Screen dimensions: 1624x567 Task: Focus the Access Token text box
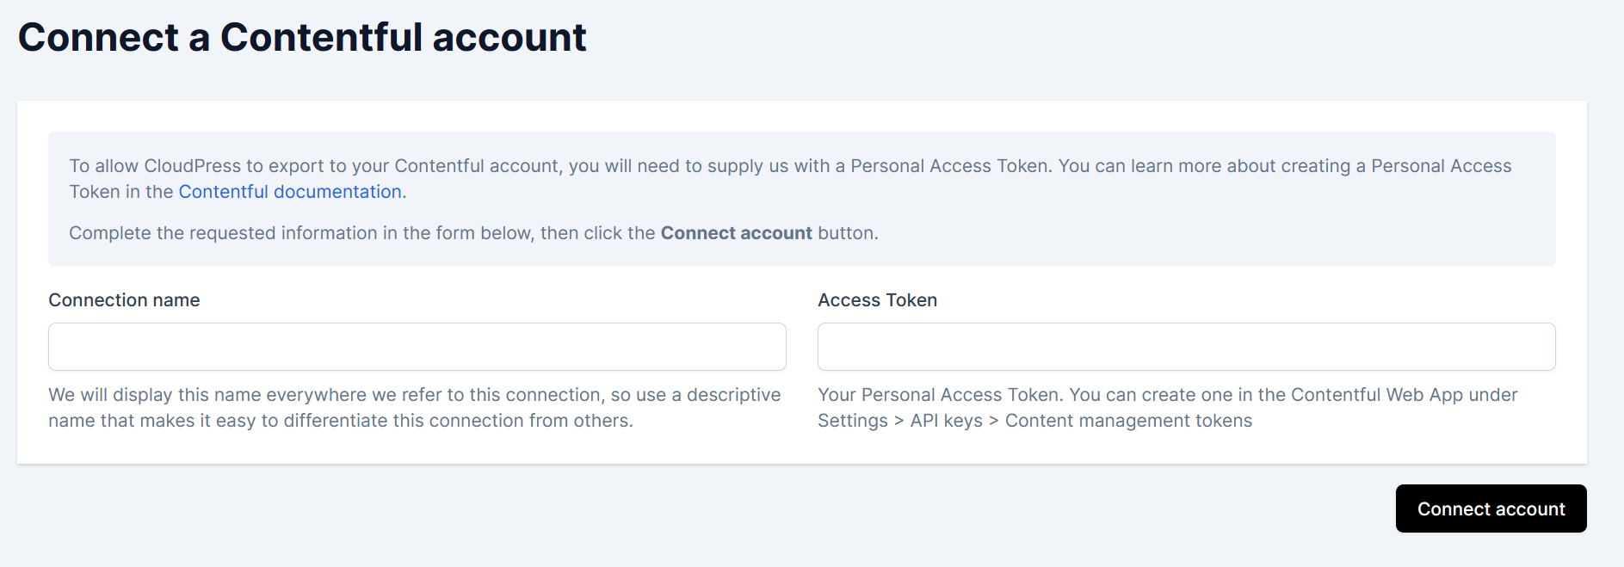tap(1186, 347)
